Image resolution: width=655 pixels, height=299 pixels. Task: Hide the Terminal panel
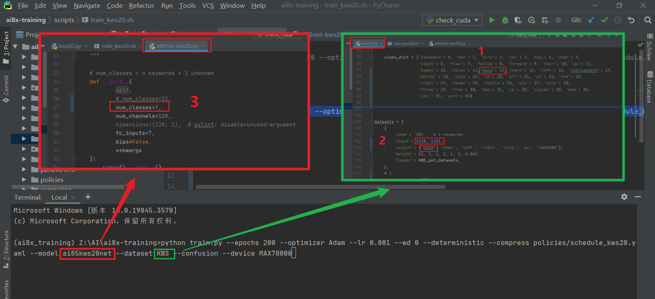(x=638, y=197)
